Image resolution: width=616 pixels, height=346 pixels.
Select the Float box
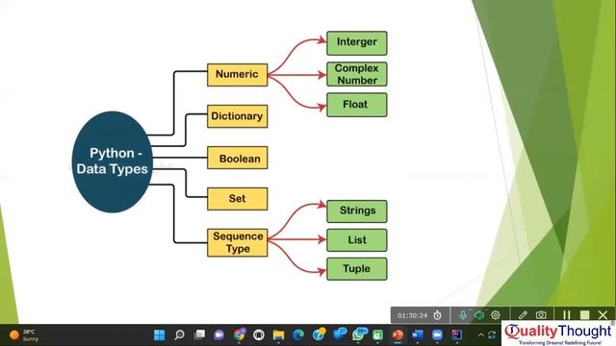point(357,105)
